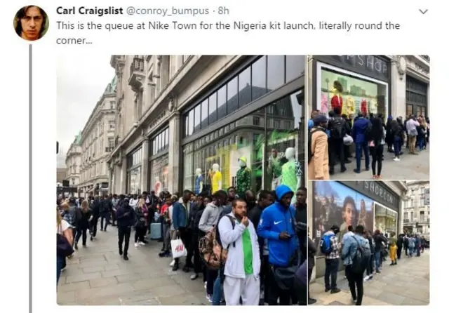Screen dimensions: 449x313
Task: View the bottom-right billboard queue photo
Action: 369,243
